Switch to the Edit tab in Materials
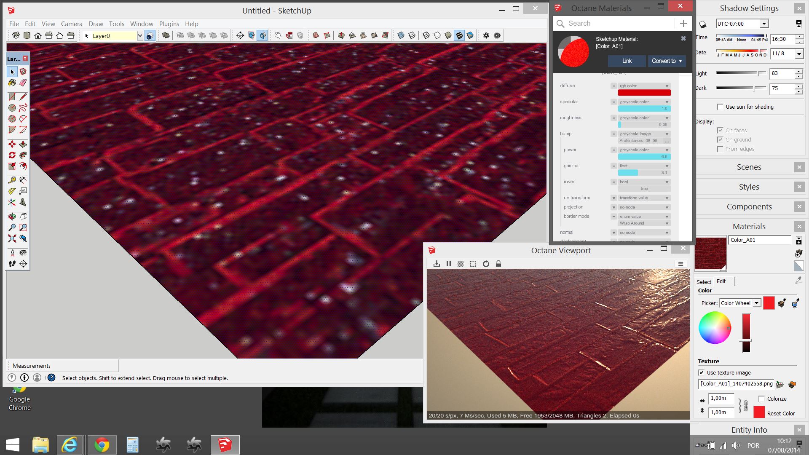This screenshot has height=455, width=809. click(721, 281)
